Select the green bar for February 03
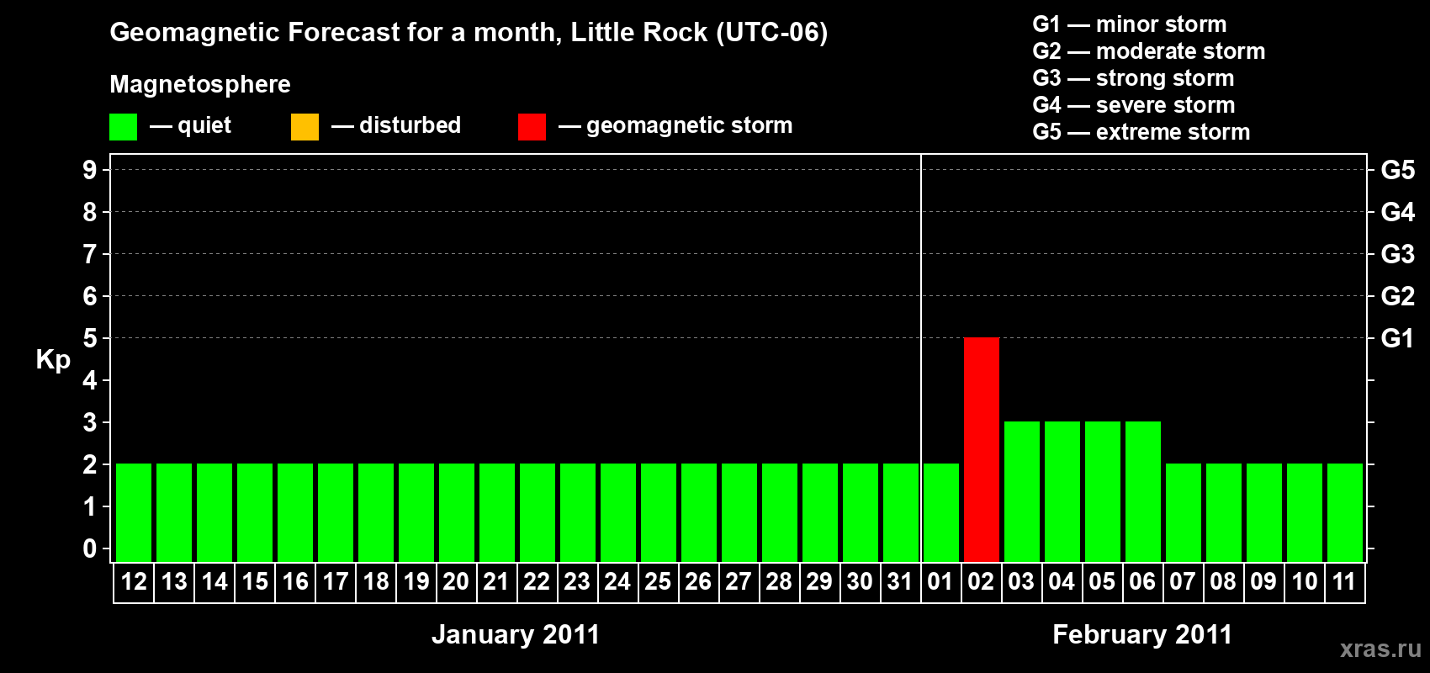 (x=1022, y=491)
